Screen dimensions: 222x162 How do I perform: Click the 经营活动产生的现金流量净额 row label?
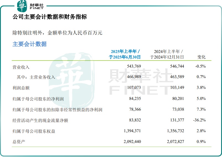tap(40, 120)
